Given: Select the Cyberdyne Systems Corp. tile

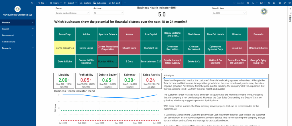Looking at the screenshot, I should coord(215,48).
